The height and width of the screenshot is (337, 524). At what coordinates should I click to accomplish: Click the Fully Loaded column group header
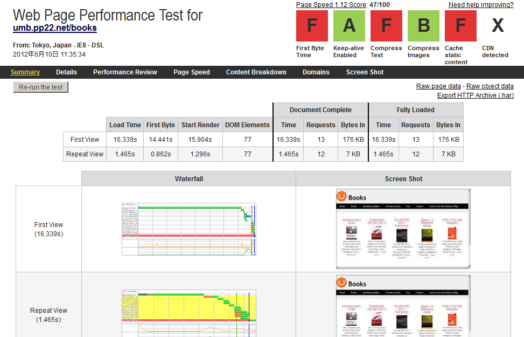(416, 110)
